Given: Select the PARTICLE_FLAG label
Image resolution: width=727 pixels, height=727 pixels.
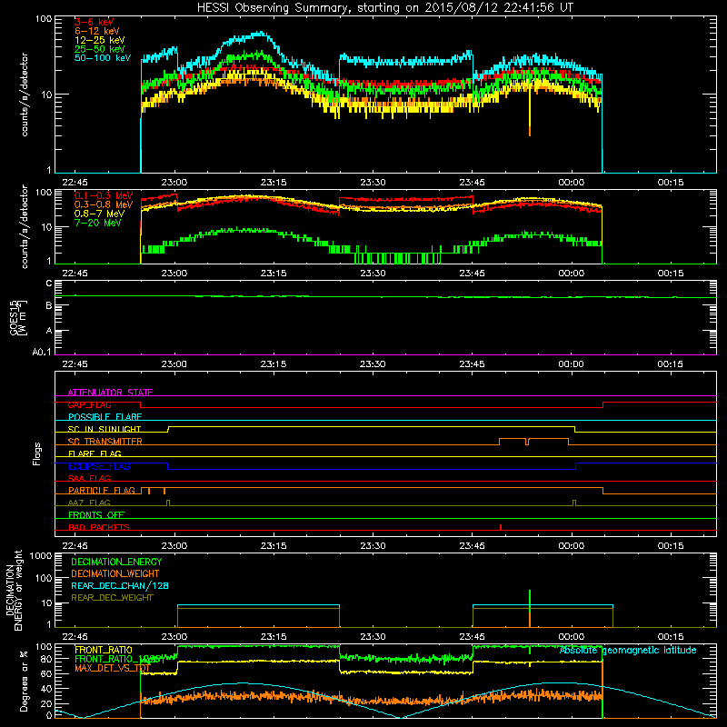Looking at the screenshot, I should coord(102,491).
